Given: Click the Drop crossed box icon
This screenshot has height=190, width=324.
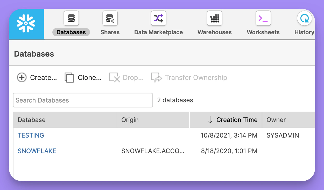Looking at the screenshot, I should 115,78.
